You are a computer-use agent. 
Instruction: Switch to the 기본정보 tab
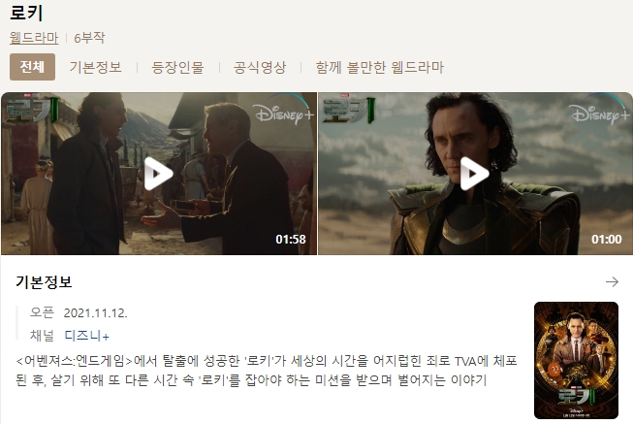tap(95, 67)
